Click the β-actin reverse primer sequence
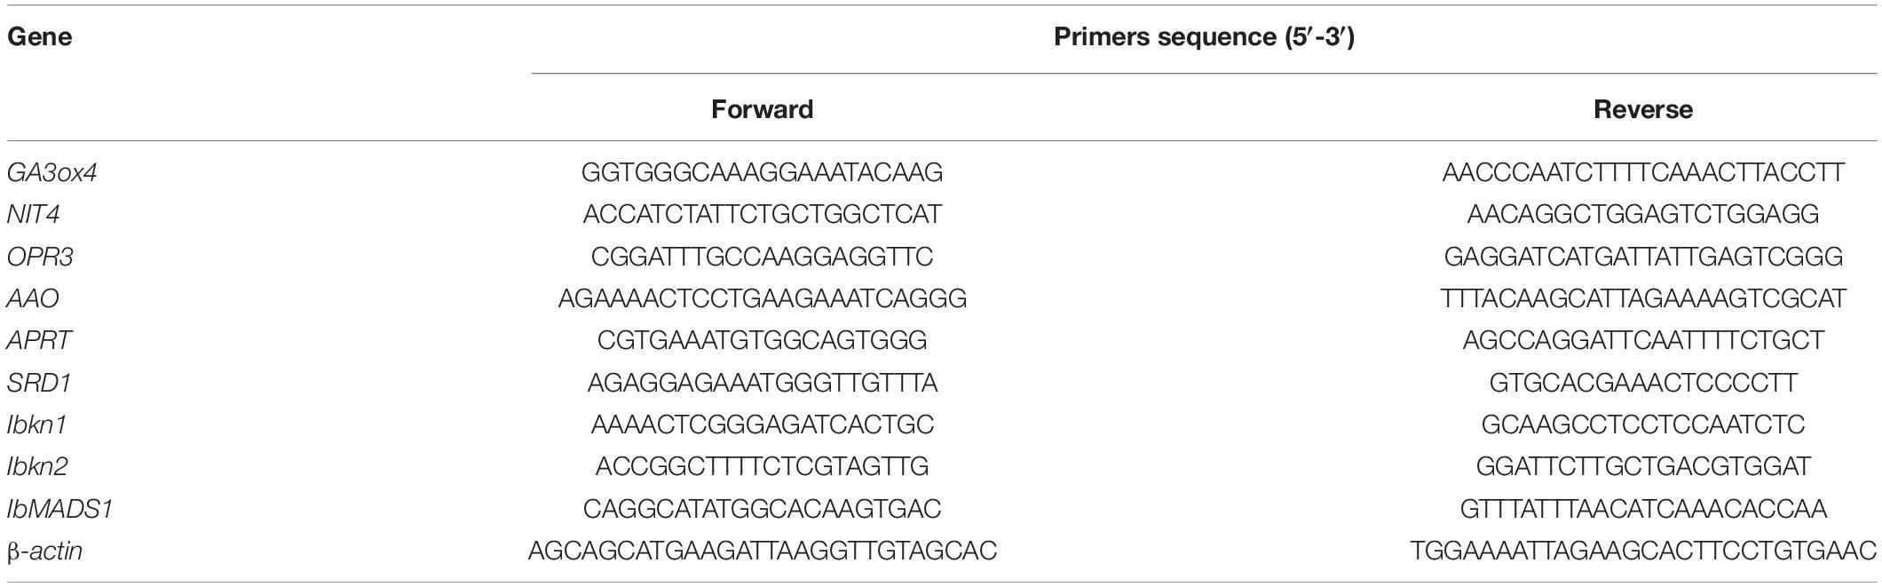 coord(1643,551)
